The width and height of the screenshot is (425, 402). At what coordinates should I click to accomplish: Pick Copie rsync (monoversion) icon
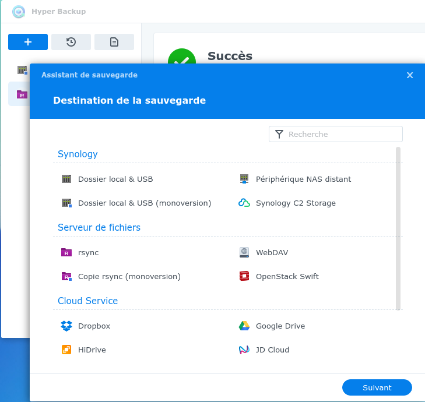(x=66, y=276)
